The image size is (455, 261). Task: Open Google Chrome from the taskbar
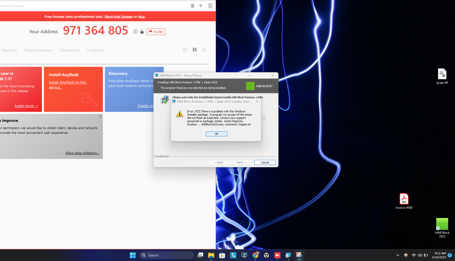point(255,255)
